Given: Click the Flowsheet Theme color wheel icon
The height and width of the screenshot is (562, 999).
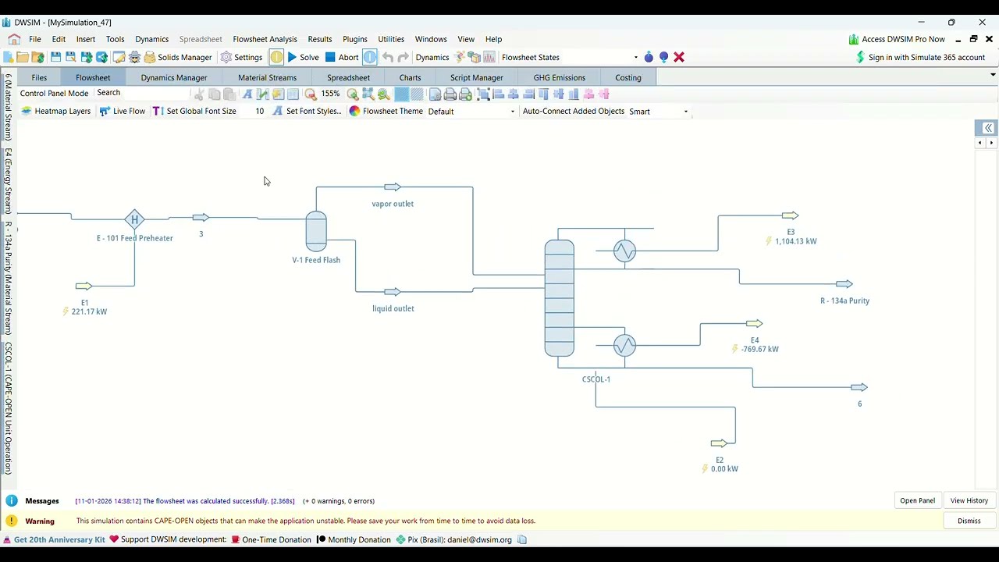Looking at the screenshot, I should pyautogui.click(x=354, y=111).
